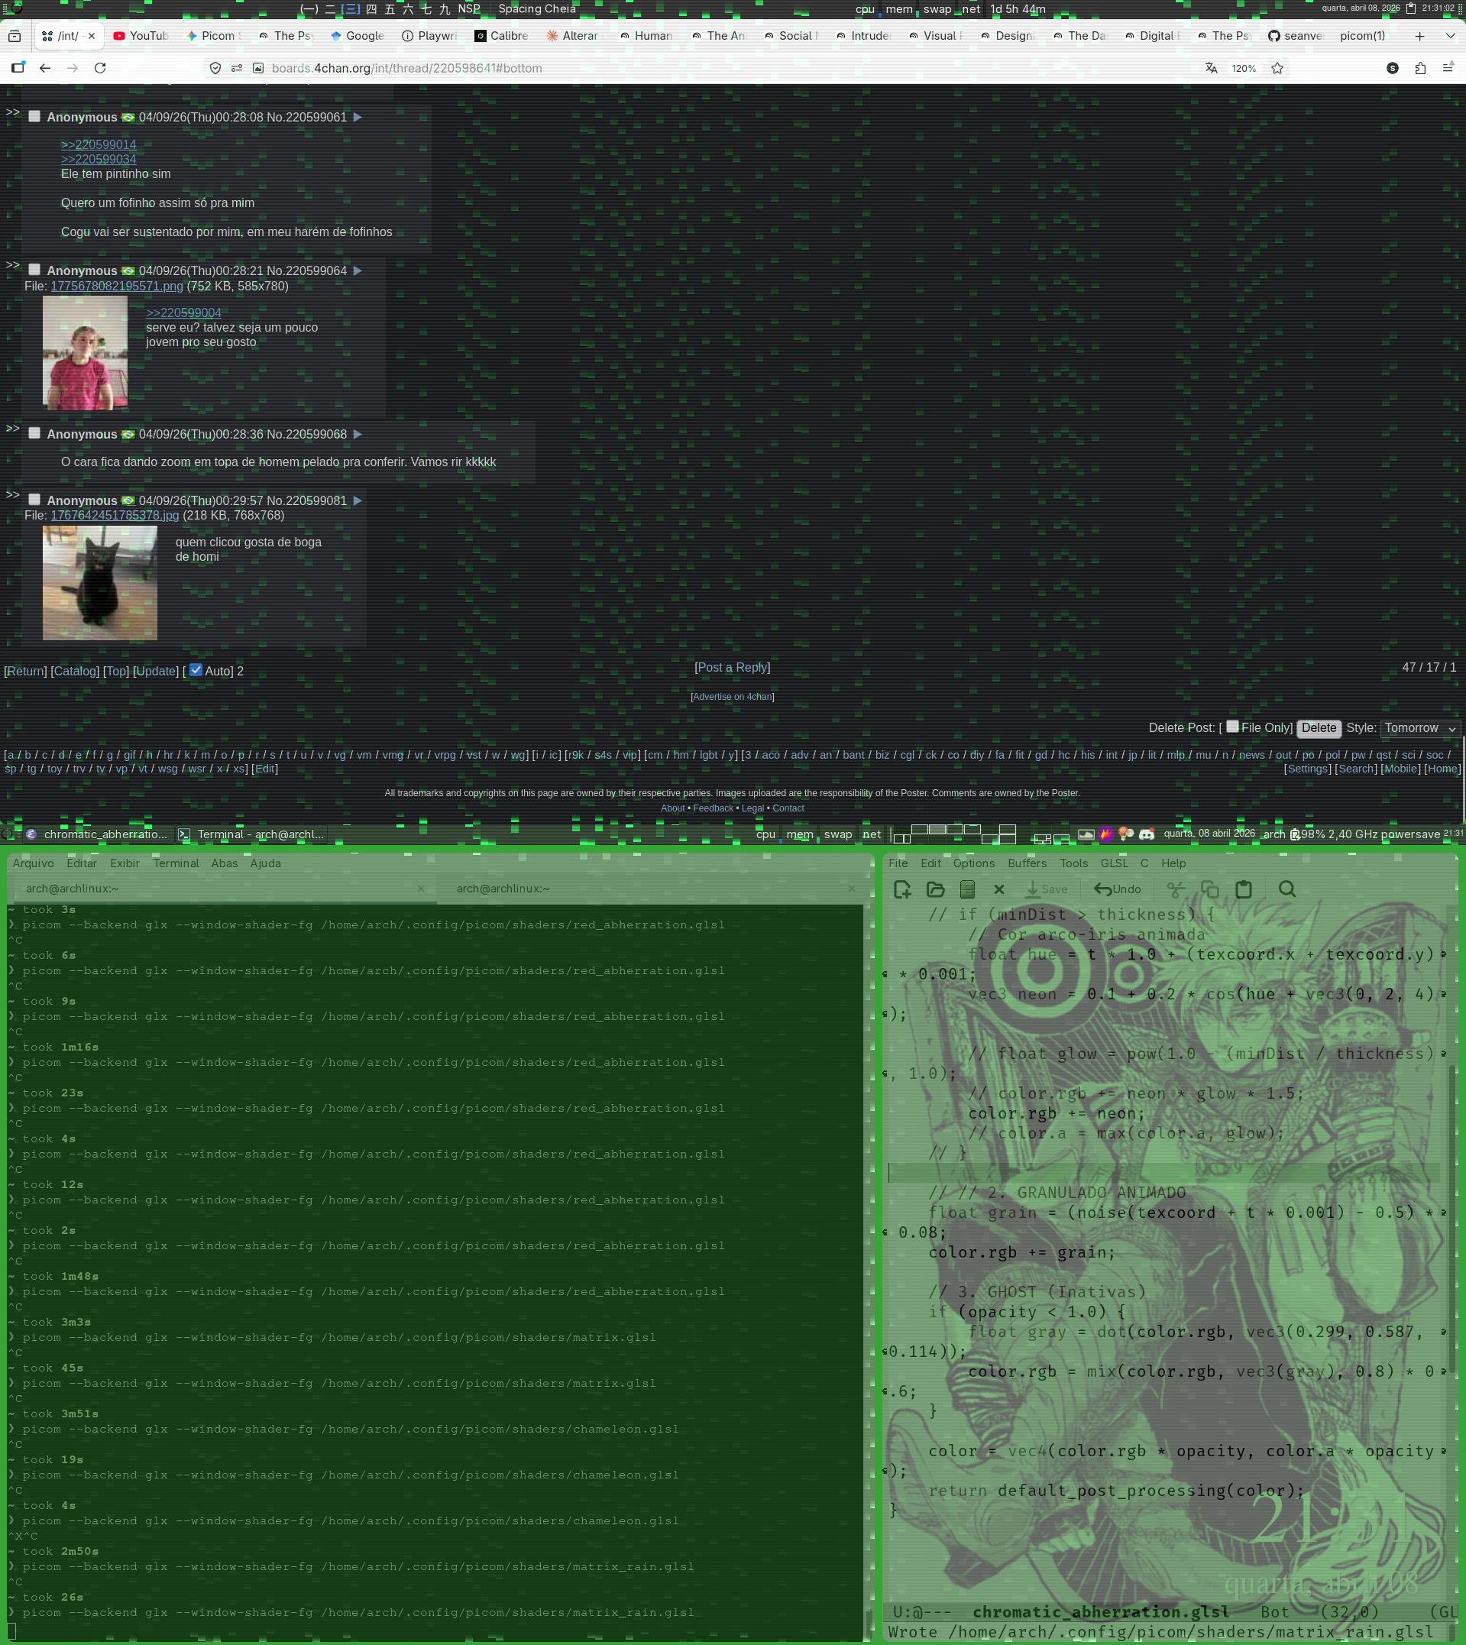This screenshot has height=1645, width=1466.
Task: Expand the thumbnail of person in pink shirt
Action: click(85, 353)
